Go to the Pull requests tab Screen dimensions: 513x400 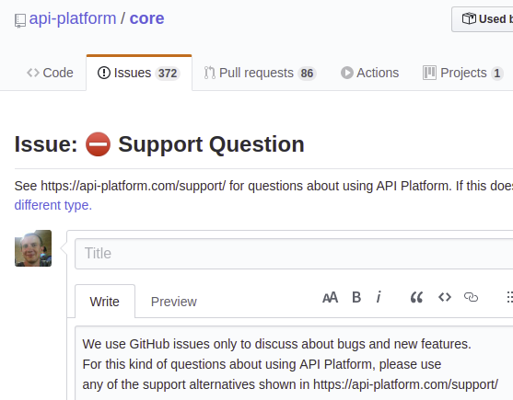click(260, 73)
